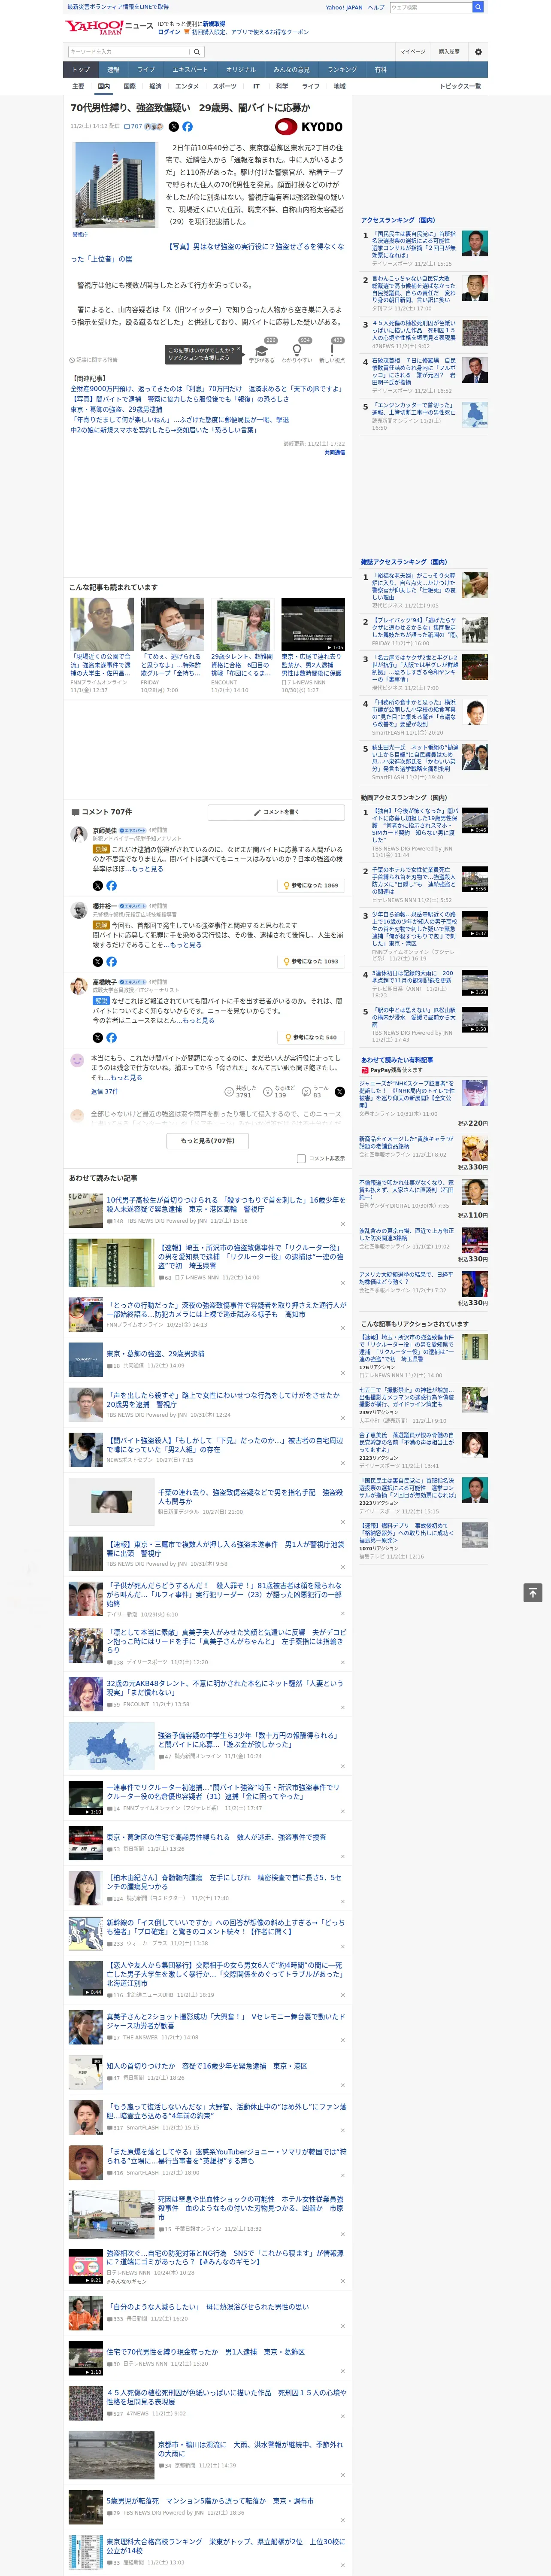The height and width of the screenshot is (2576, 551).
Task: Click the keyword search magnifier icon
Action: click(x=197, y=51)
